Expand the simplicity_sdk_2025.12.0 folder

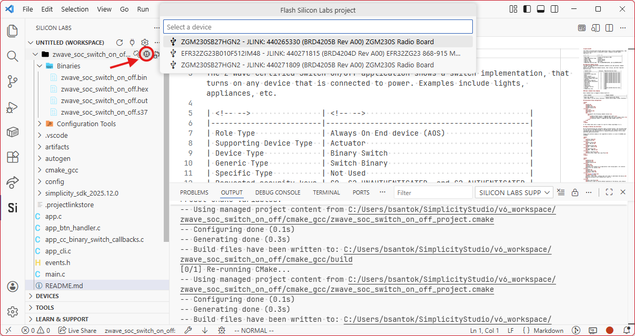[x=40, y=193]
